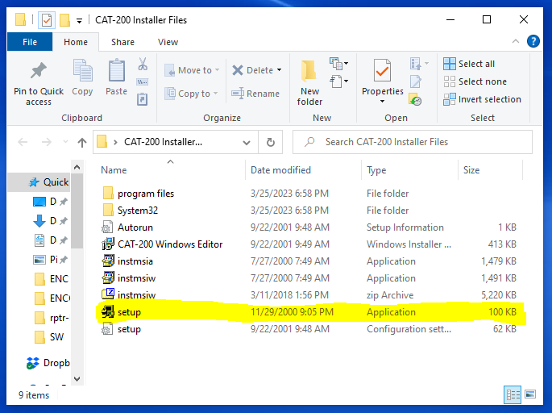This screenshot has height=413, width=552.
Task: Expand the address bar history dropdown
Action: (247, 142)
